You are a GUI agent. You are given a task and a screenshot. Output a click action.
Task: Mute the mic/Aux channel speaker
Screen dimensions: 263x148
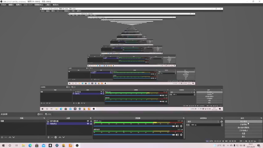[x=177, y=126]
